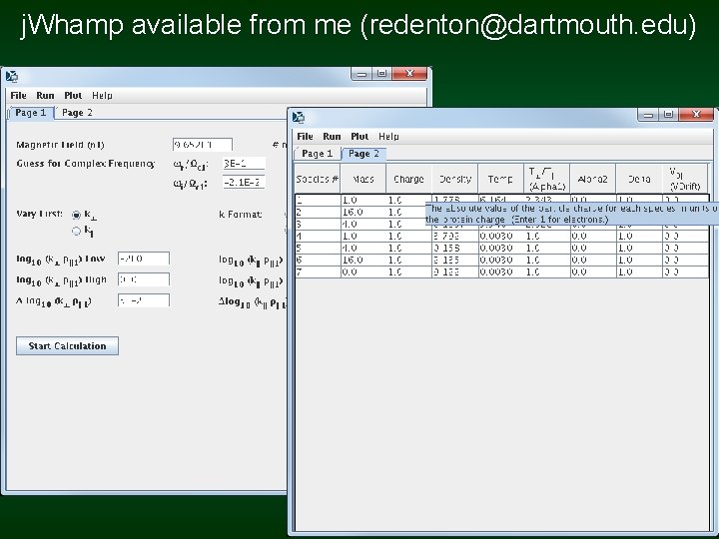Select the Delta cell of species 4

coord(640,236)
